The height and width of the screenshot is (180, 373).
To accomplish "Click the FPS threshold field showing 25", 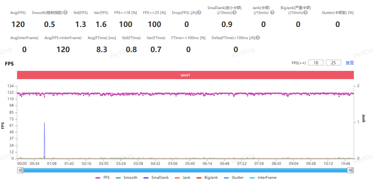I will [333, 63].
